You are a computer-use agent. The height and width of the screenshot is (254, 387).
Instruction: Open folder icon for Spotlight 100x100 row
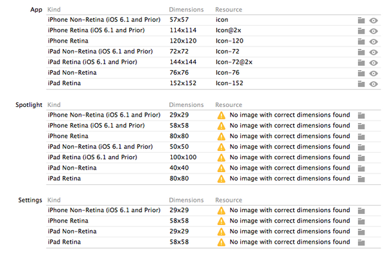[361, 158]
